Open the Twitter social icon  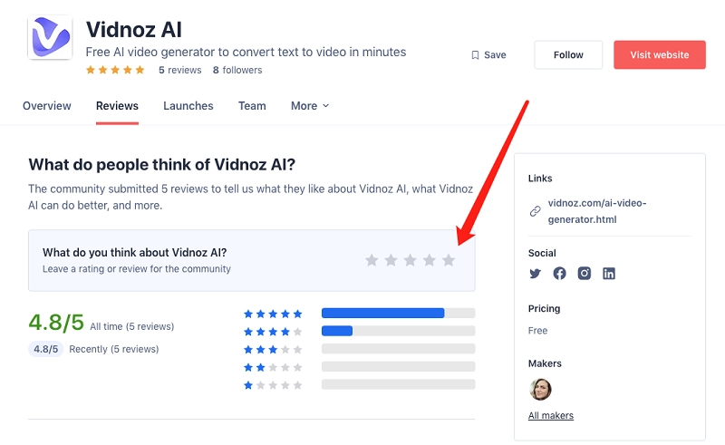point(535,273)
